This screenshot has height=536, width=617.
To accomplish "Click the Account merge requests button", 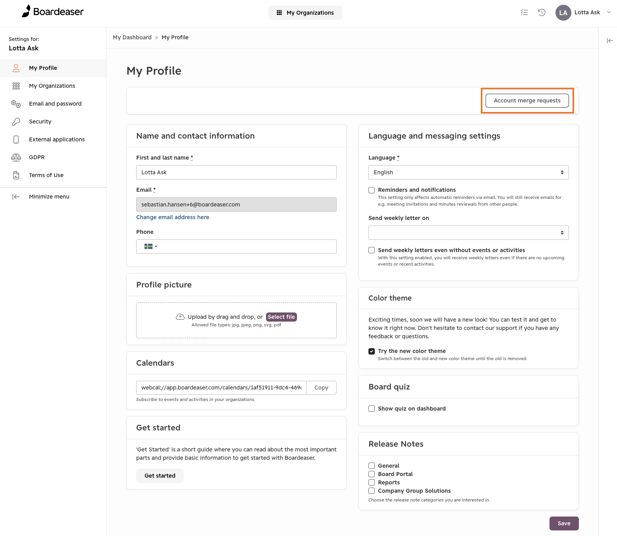I will (x=527, y=100).
